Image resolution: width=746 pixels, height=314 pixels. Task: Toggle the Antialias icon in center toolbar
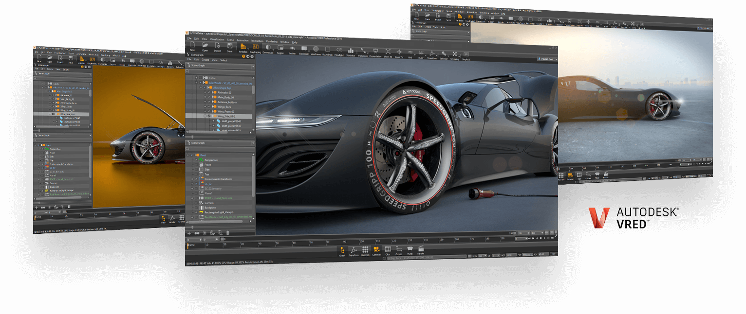click(x=243, y=47)
